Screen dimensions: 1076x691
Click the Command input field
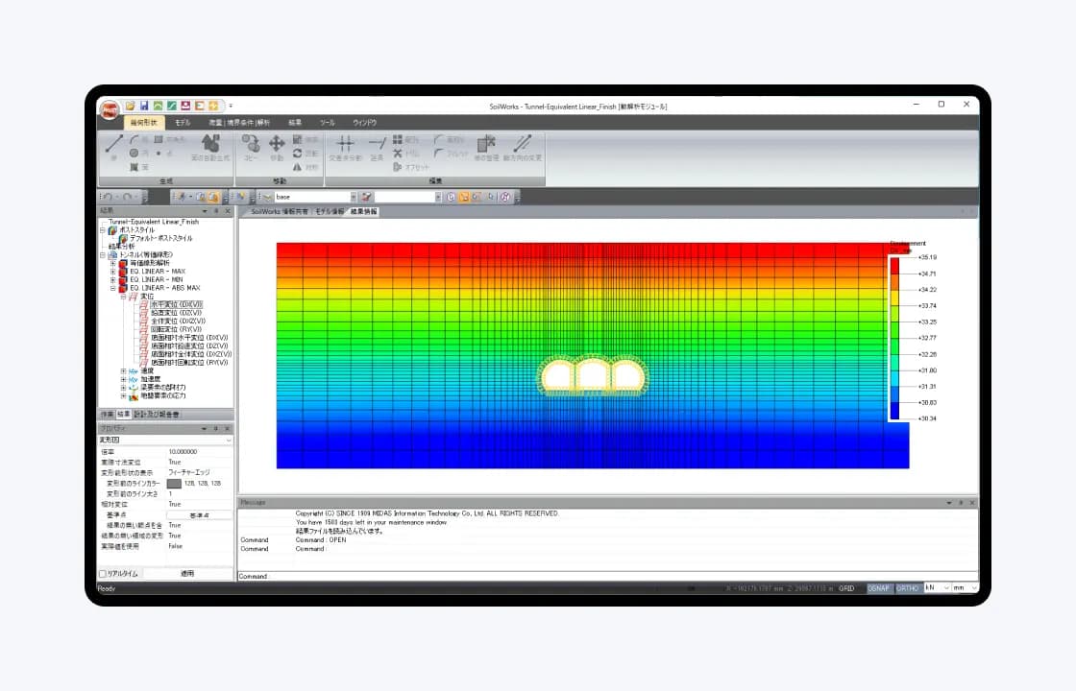607,576
